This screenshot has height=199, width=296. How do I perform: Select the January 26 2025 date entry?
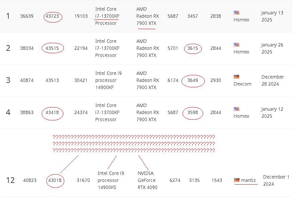pos(272,48)
